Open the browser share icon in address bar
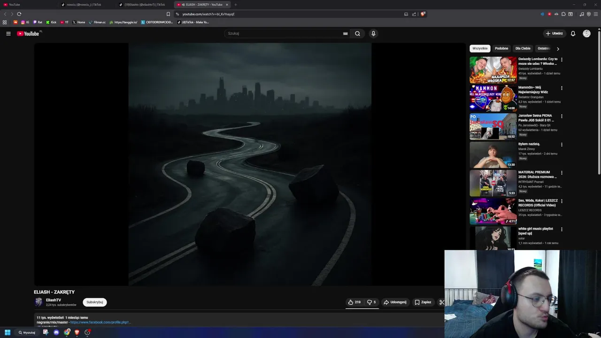Viewport: 601px width, 338px height. pyautogui.click(x=414, y=14)
